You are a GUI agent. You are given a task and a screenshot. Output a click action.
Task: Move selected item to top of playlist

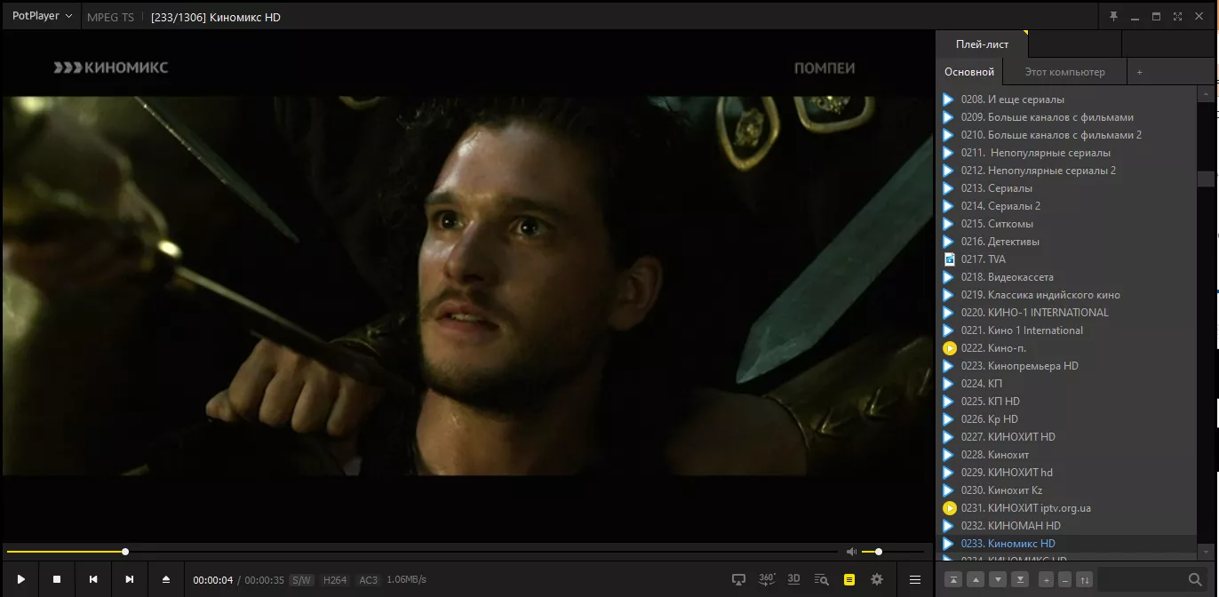pyautogui.click(x=953, y=580)
